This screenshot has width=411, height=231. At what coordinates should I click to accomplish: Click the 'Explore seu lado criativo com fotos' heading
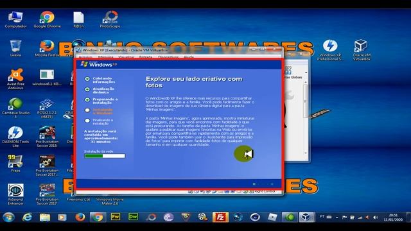pyautogui.click(x=194, y=82)
